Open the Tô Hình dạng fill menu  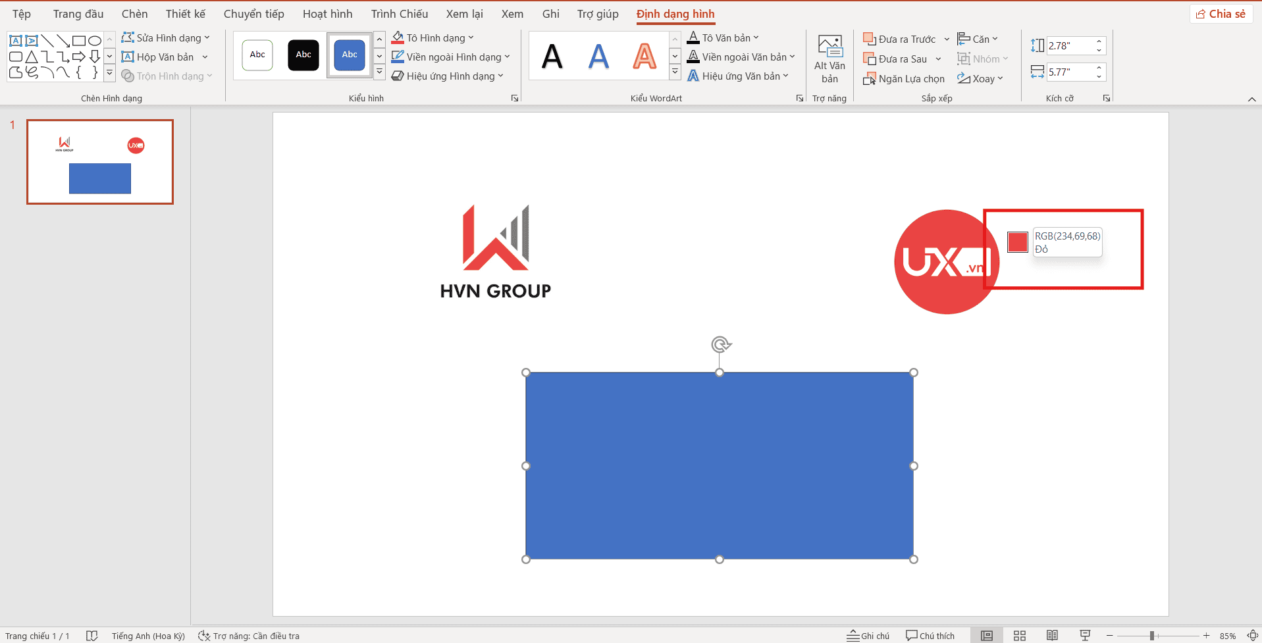pos(432,38)
